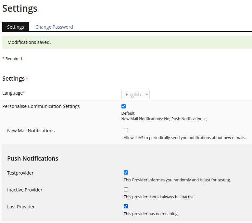Click the 'Language' field label

coord(12,93)
